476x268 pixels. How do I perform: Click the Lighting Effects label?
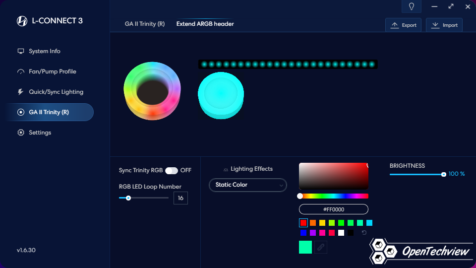(x=251, y=169)
